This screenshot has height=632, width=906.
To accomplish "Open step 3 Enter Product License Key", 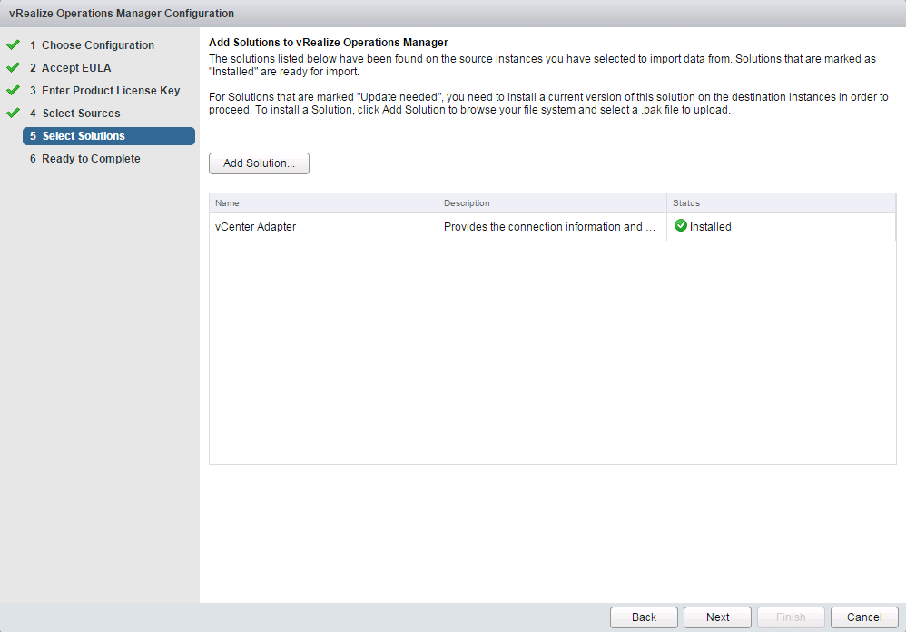I will pos(104,90).
